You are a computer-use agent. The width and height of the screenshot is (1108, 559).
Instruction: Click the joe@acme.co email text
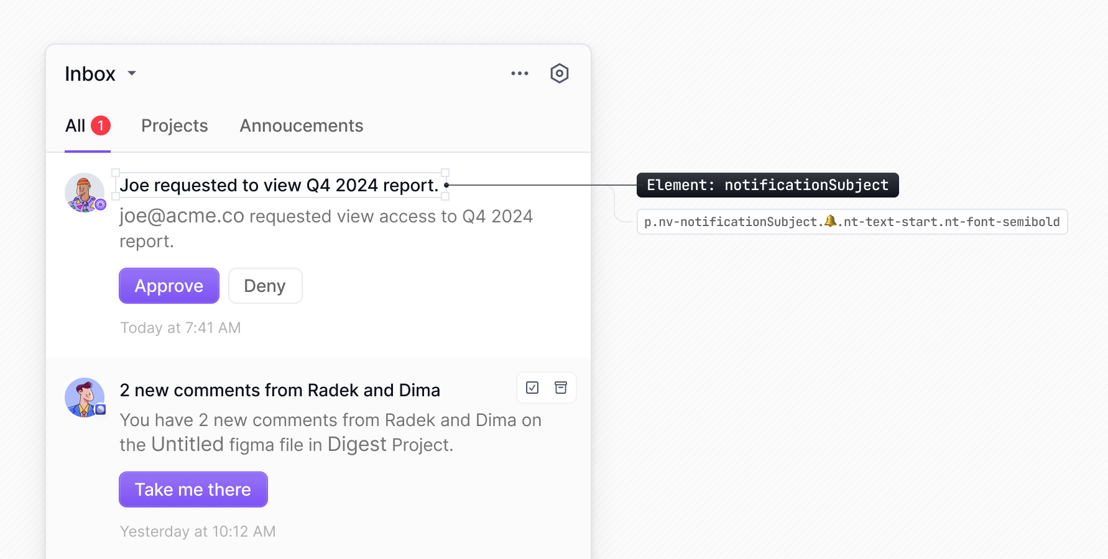coord(180,216)
